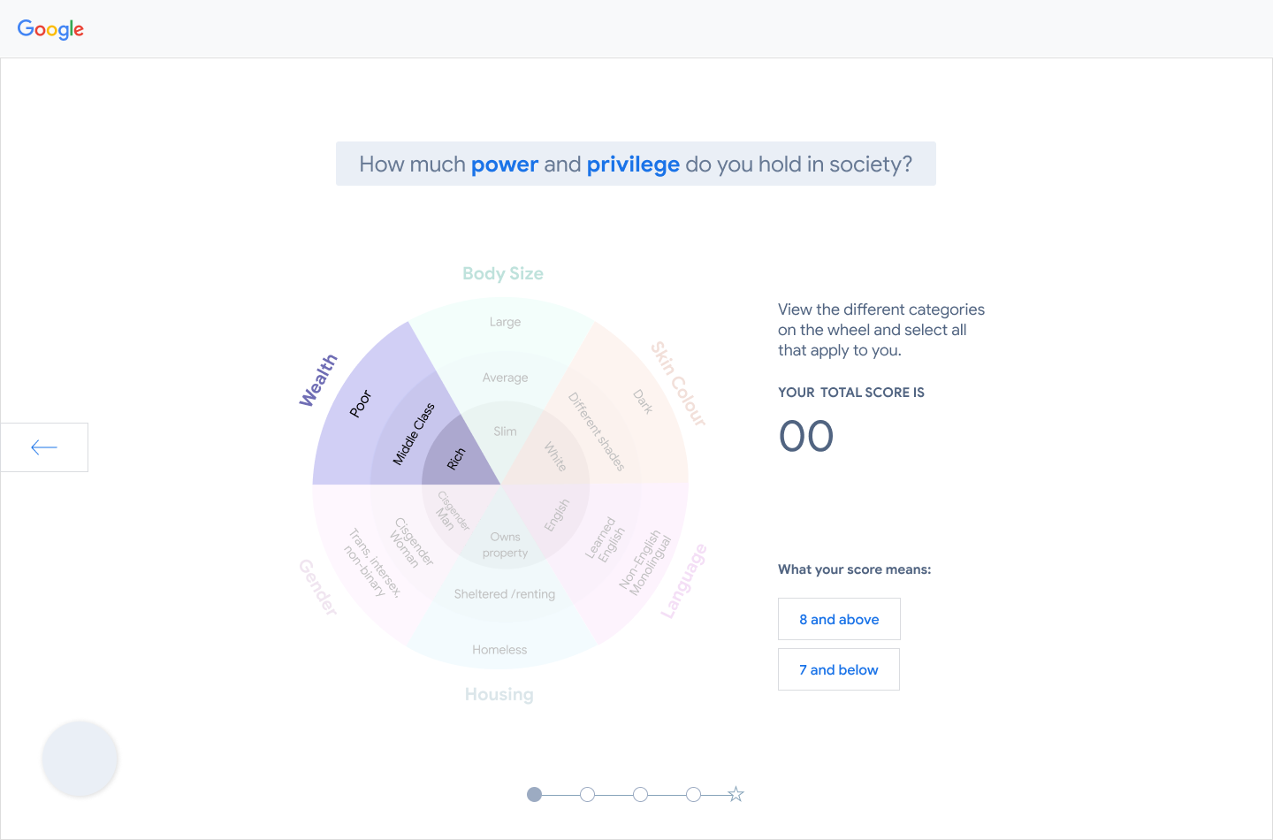Jump to the second progress step circle
Image resolution: width=1273 pixels, height=840 pixels.
pos(587,794)
